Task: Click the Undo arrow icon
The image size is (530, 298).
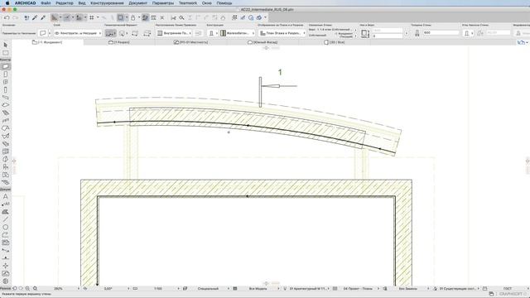Action: (7, 17)
